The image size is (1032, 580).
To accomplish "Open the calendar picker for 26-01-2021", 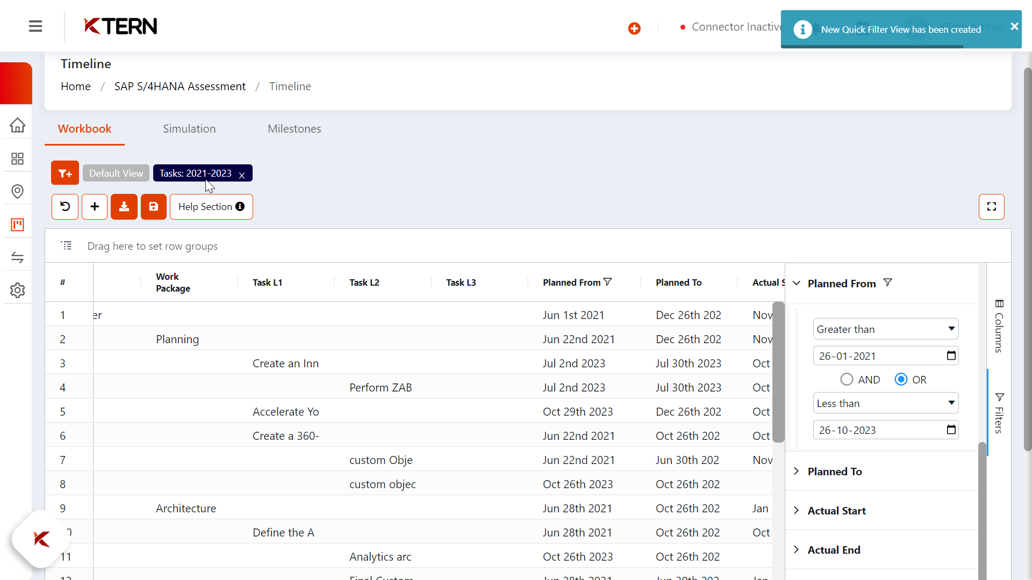I will [x=951, y=356].
